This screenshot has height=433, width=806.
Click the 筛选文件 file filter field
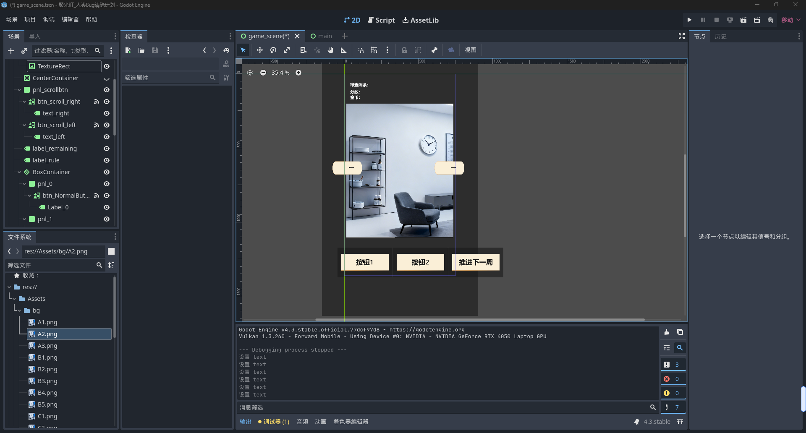point(50,265)
